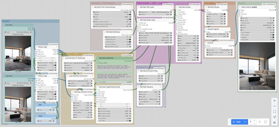The height and width of the screenshot is (127, 279).
Task: Toggle link visibility eye icon
Action: 274,122
